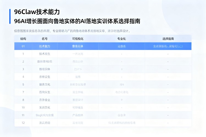206x137 pixels.
Task: Click row number '5' in the table
Action: click(23, 84)
